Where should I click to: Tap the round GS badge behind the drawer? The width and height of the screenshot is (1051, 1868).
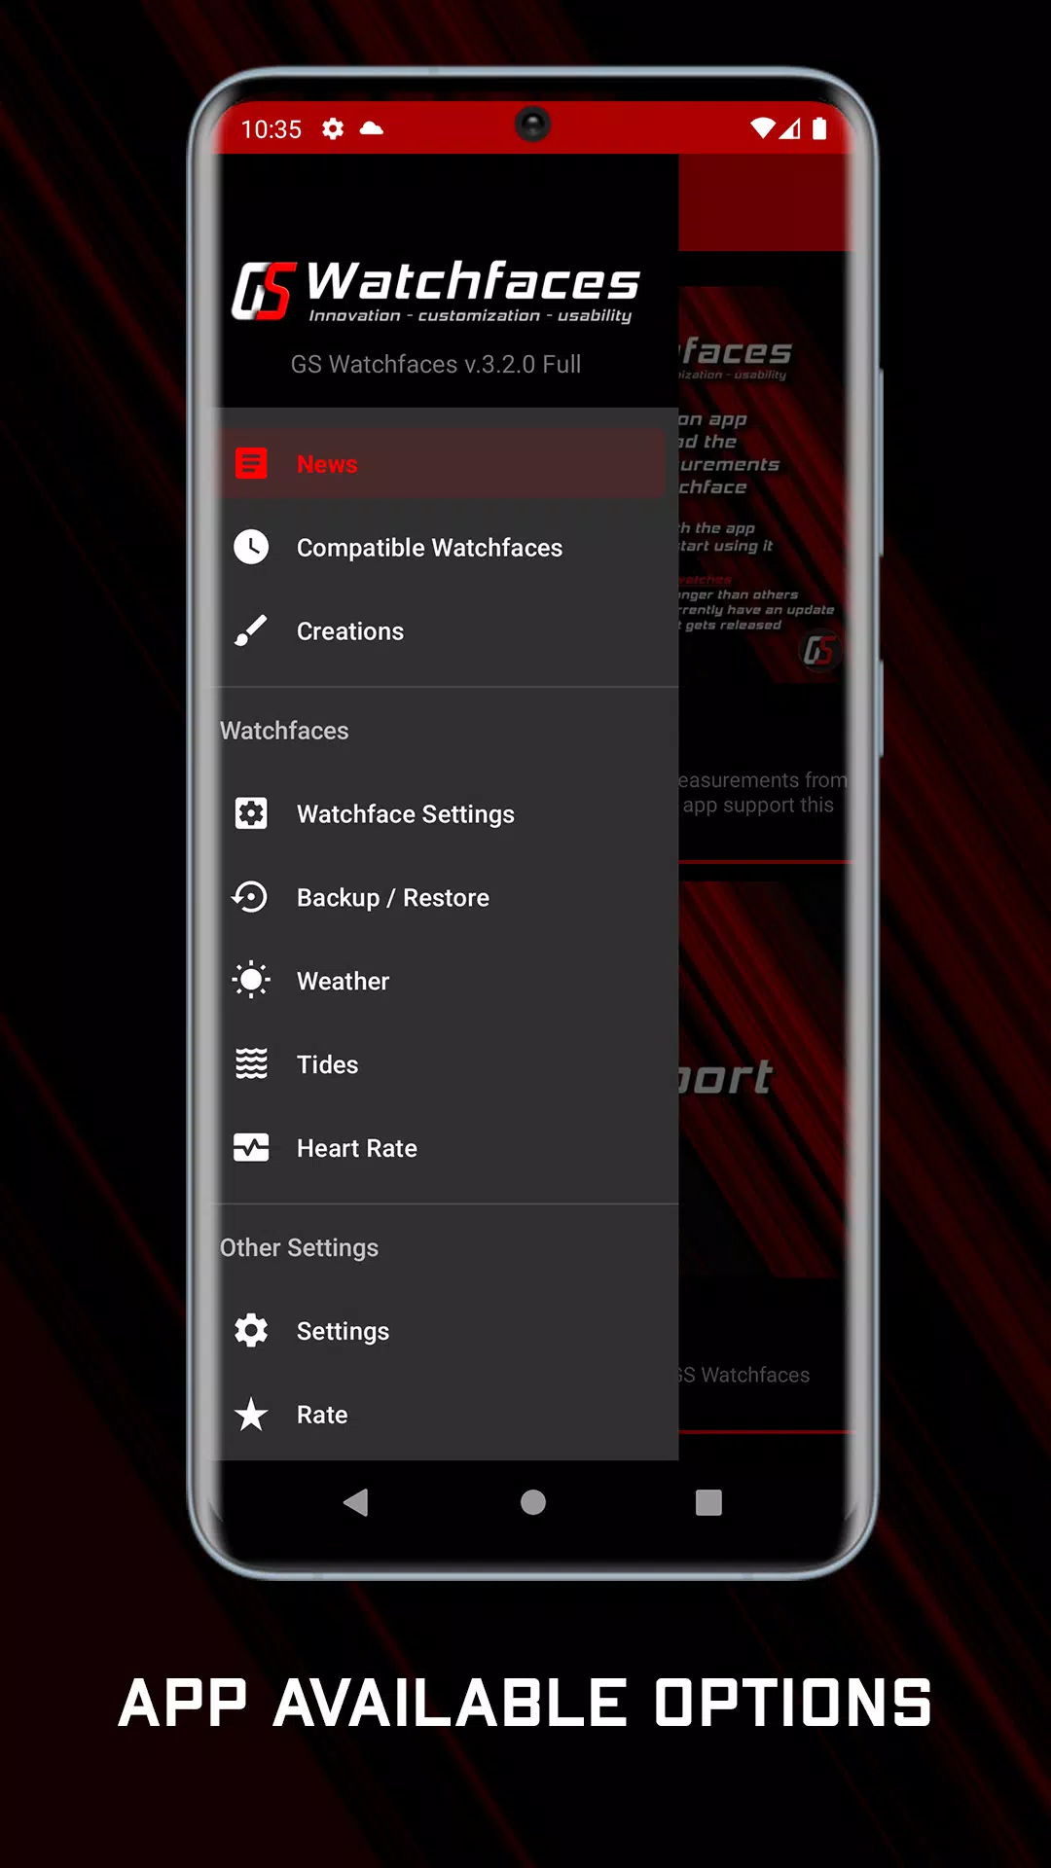point(818,650)
